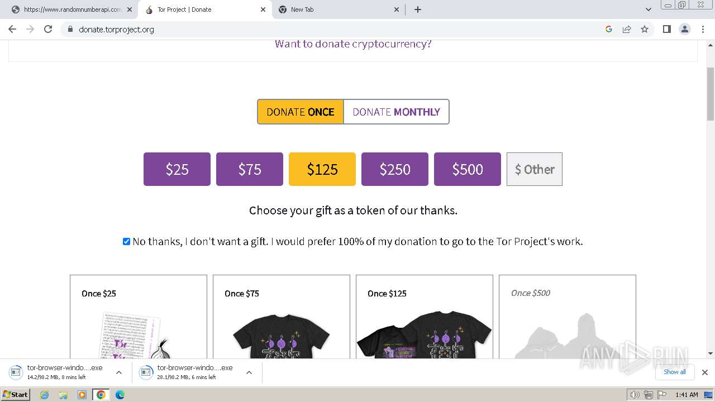Choose the $250 donation amount
Screen dimensions: 715x402
pos(395,169)
